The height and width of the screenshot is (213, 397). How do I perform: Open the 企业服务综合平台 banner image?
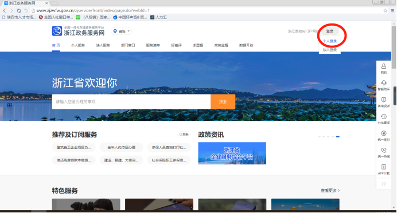pyautogui.click(x=232, y=153)
